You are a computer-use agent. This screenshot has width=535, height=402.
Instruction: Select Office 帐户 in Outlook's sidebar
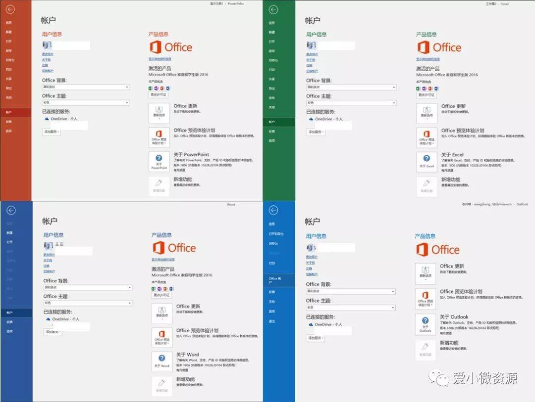[x=279, y=280]
